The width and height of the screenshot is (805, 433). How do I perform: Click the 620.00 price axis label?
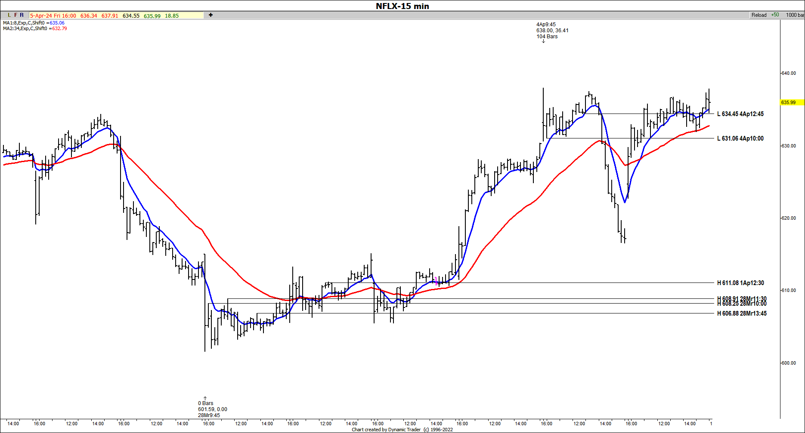point(789,218)
